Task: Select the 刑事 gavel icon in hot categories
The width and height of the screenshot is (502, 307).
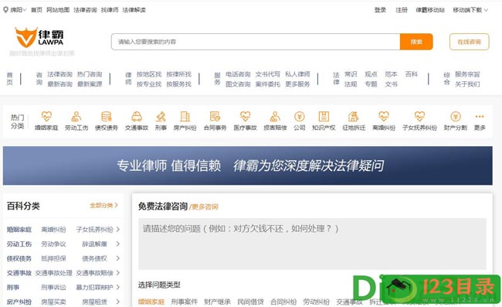Action: coord(161,116)
